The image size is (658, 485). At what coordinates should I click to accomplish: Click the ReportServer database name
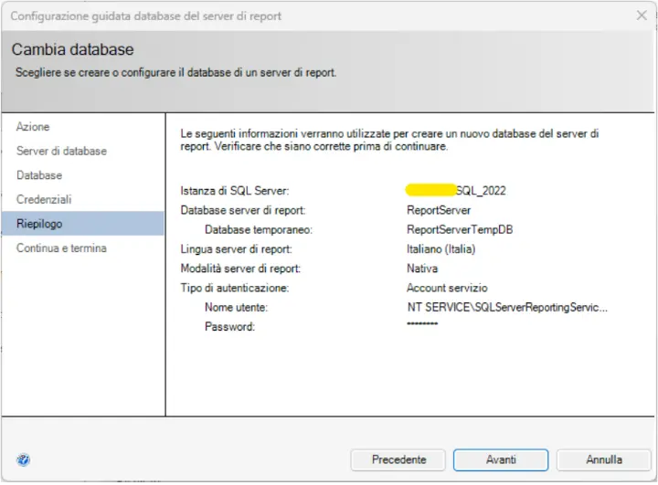click(x=439, y=210)
